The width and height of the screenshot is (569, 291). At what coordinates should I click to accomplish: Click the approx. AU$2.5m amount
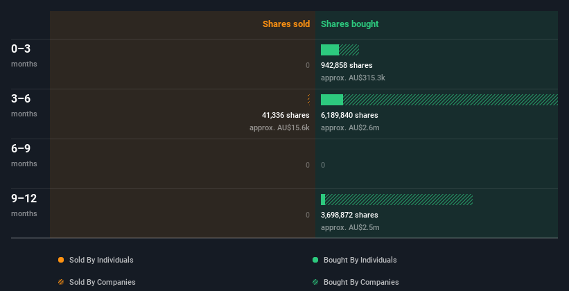pos(350,227)
